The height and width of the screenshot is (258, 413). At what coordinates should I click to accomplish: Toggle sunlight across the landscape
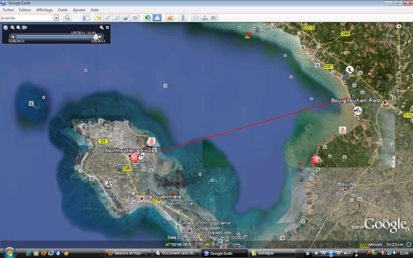tap(157, 18)
